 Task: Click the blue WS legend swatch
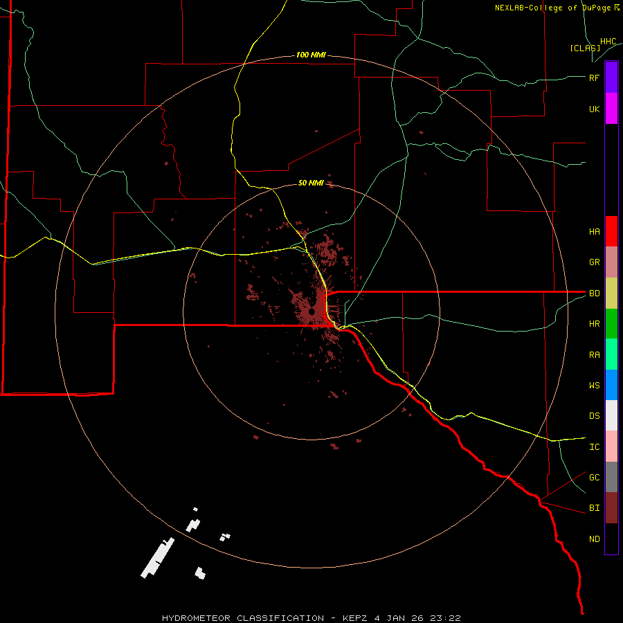pyautogui.click(x=611, y=385)
